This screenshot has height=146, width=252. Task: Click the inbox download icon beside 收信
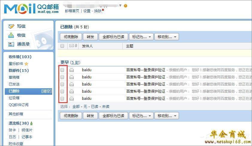[x=11, y=35]
